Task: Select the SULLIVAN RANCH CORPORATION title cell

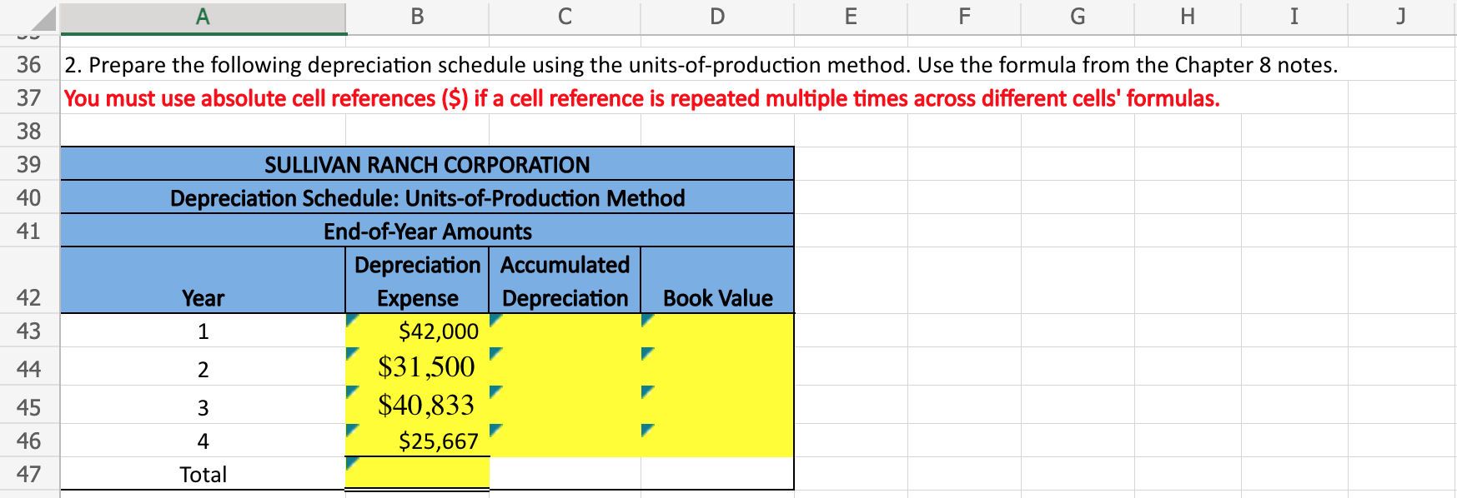Action: coord(427,164)
